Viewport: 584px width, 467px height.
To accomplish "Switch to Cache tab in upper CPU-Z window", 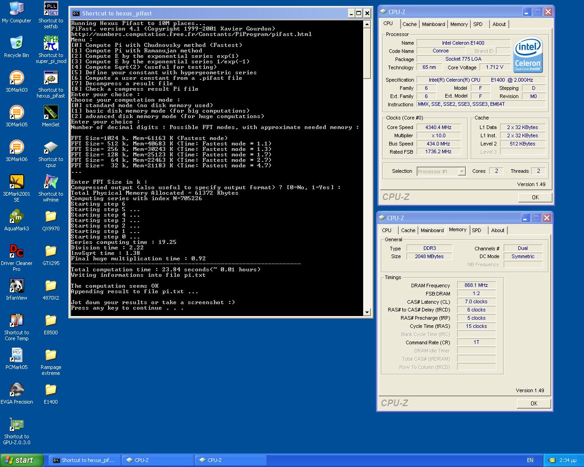I will (409, 24).
